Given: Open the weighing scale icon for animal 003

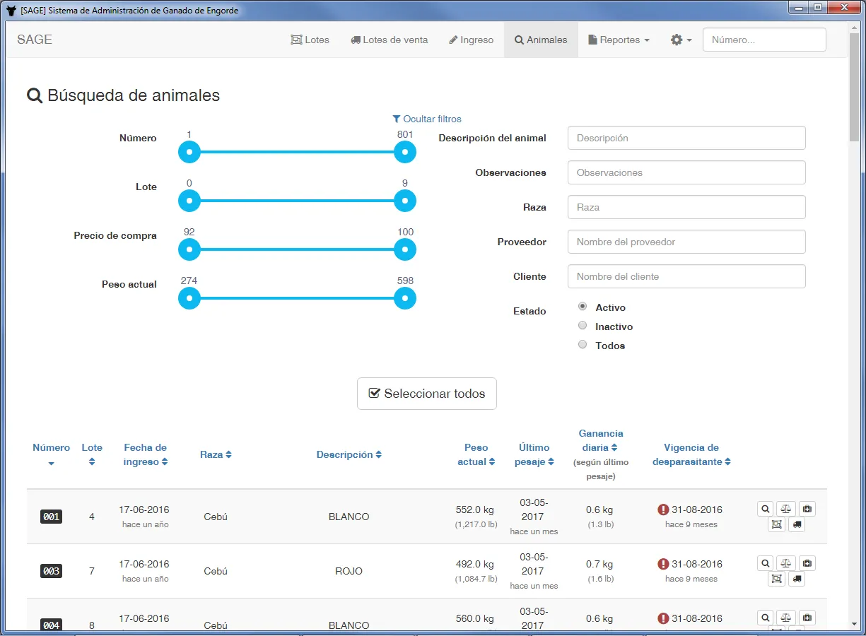Looking at the screenshot, I should (785, 563).
